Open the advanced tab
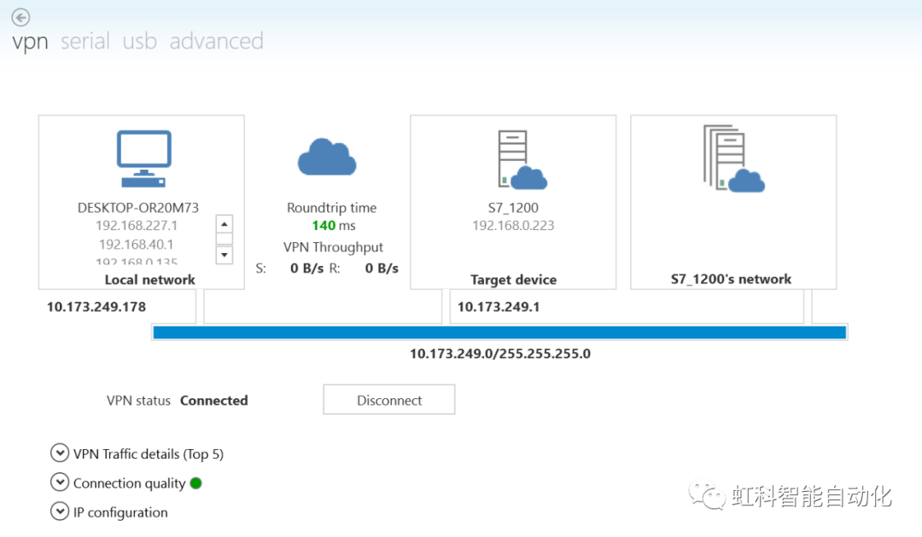Screen dimensions: 922x537 point(216,41)
